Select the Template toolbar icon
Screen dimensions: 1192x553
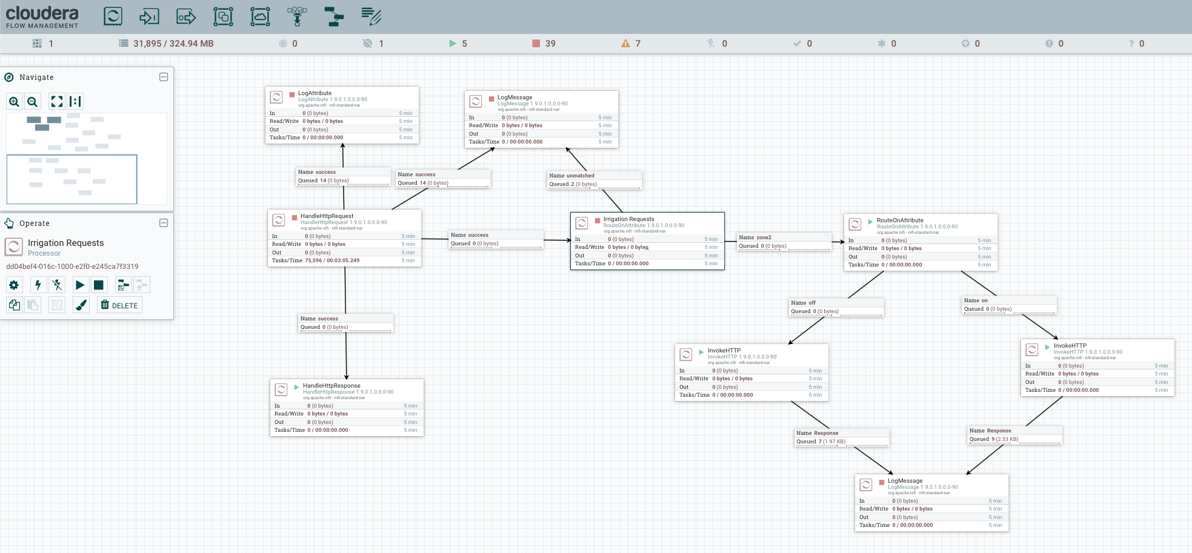[x=334, y=16]
